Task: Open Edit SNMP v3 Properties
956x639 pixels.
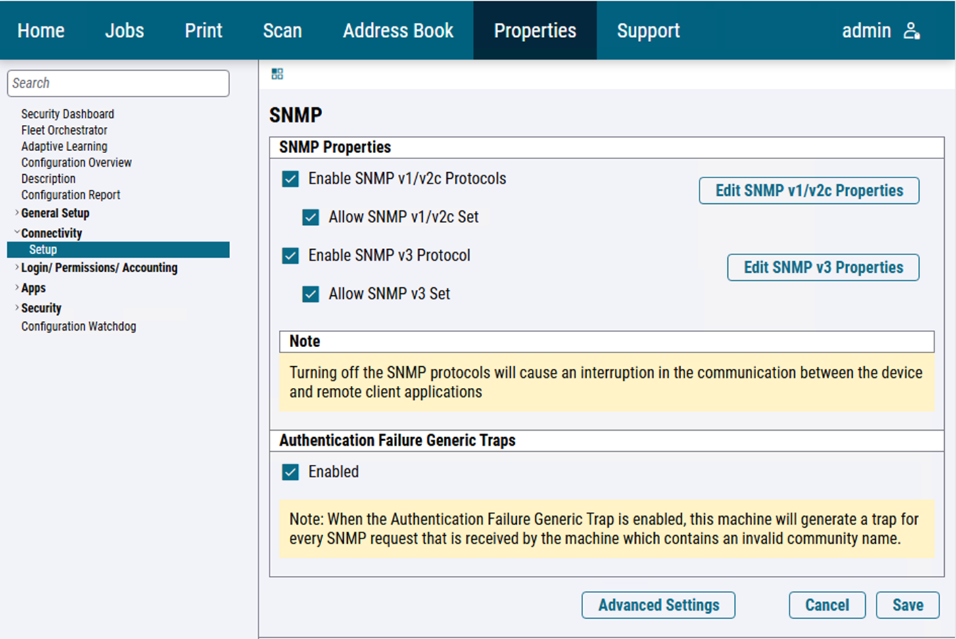Action: click(823, 268)
